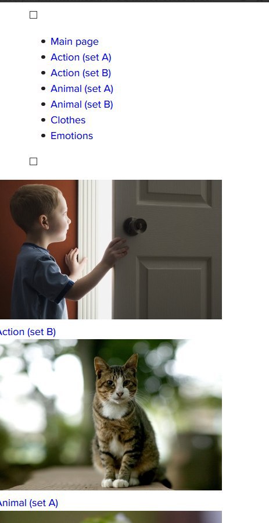Tick the checkbox above the navigation list

coord(33,15)
